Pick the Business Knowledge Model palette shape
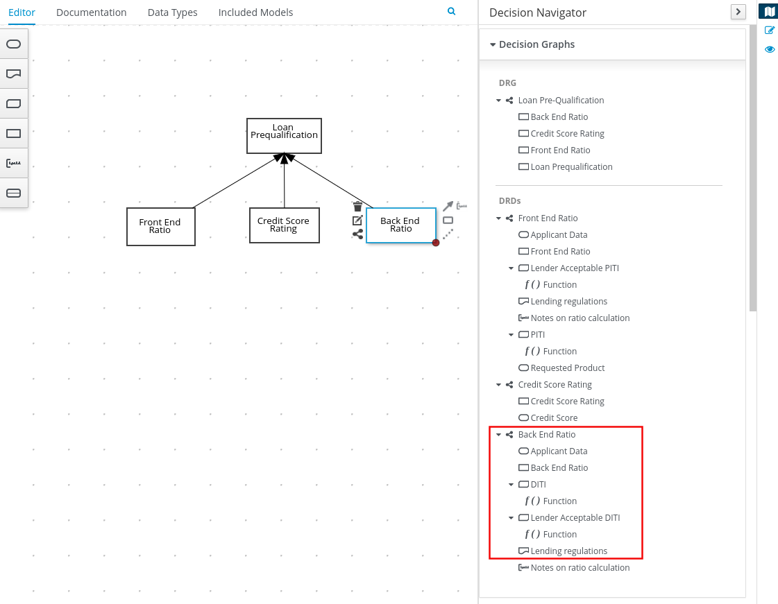This screenshot has height=604, width=778. pyautogui.click(x=14, y=104)
